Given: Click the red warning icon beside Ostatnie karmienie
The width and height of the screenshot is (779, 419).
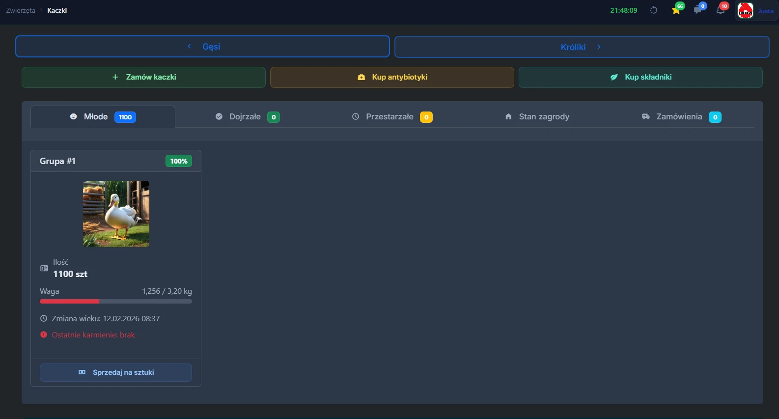Looking at the screenshot, I should pyautogui.click(x=44, y=335).
